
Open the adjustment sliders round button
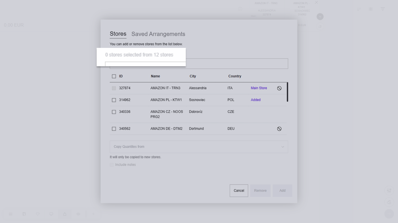(389, 191)
